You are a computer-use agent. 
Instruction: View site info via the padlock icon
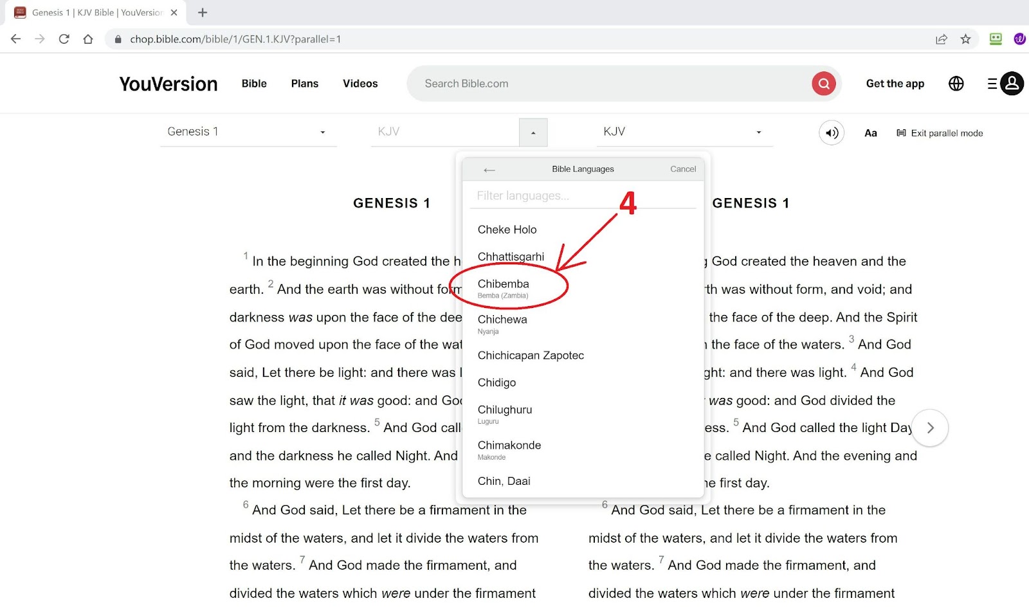pyautogui.click(x=118, y=39)
